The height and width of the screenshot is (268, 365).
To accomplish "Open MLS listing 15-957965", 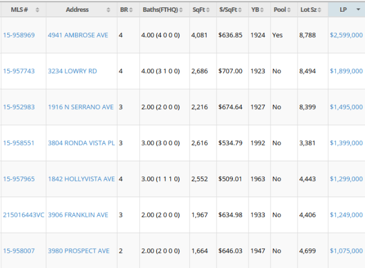I will [x=19, y=179].
